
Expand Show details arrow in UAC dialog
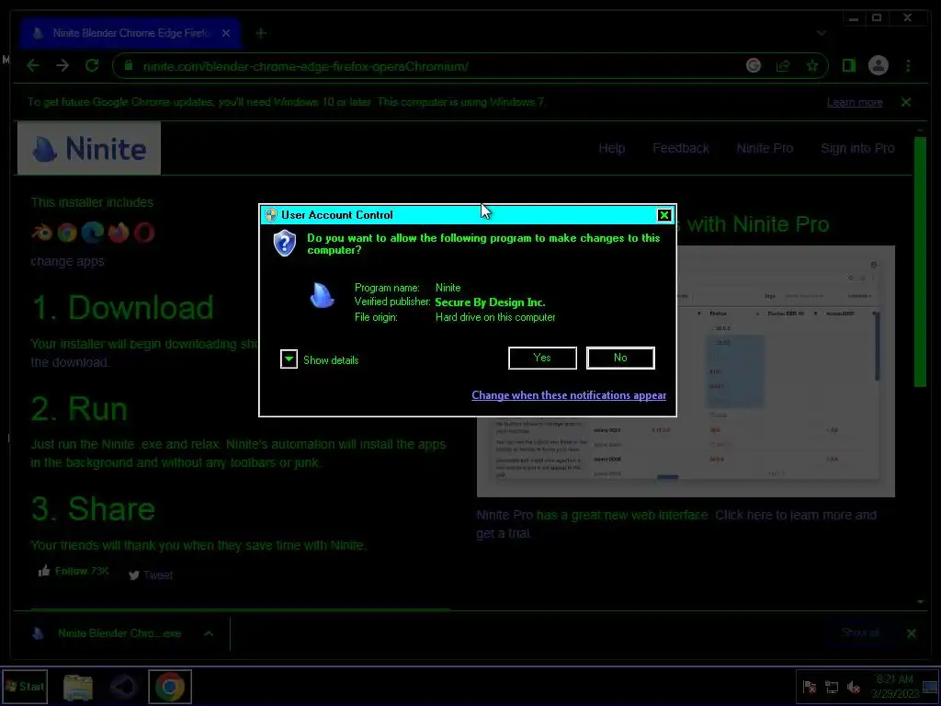tap(289, 359)
